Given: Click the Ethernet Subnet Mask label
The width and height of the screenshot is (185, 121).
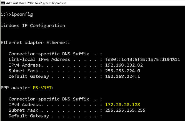Looking at the screenshot, I should [23, 71].
